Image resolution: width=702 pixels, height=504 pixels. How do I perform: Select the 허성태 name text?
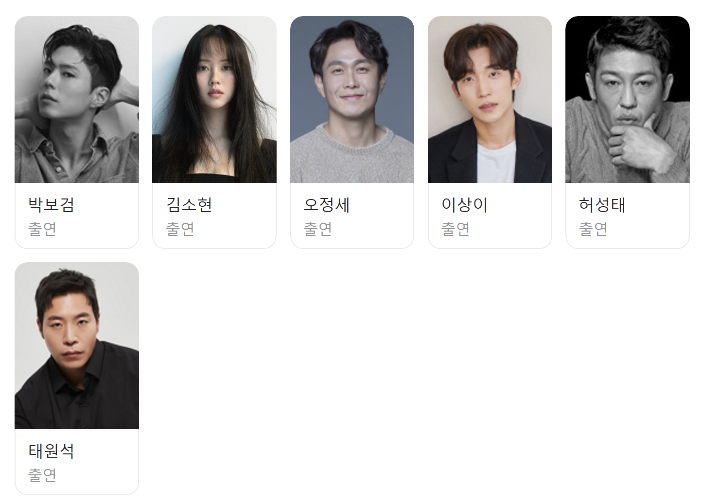(x=602, y=205)
